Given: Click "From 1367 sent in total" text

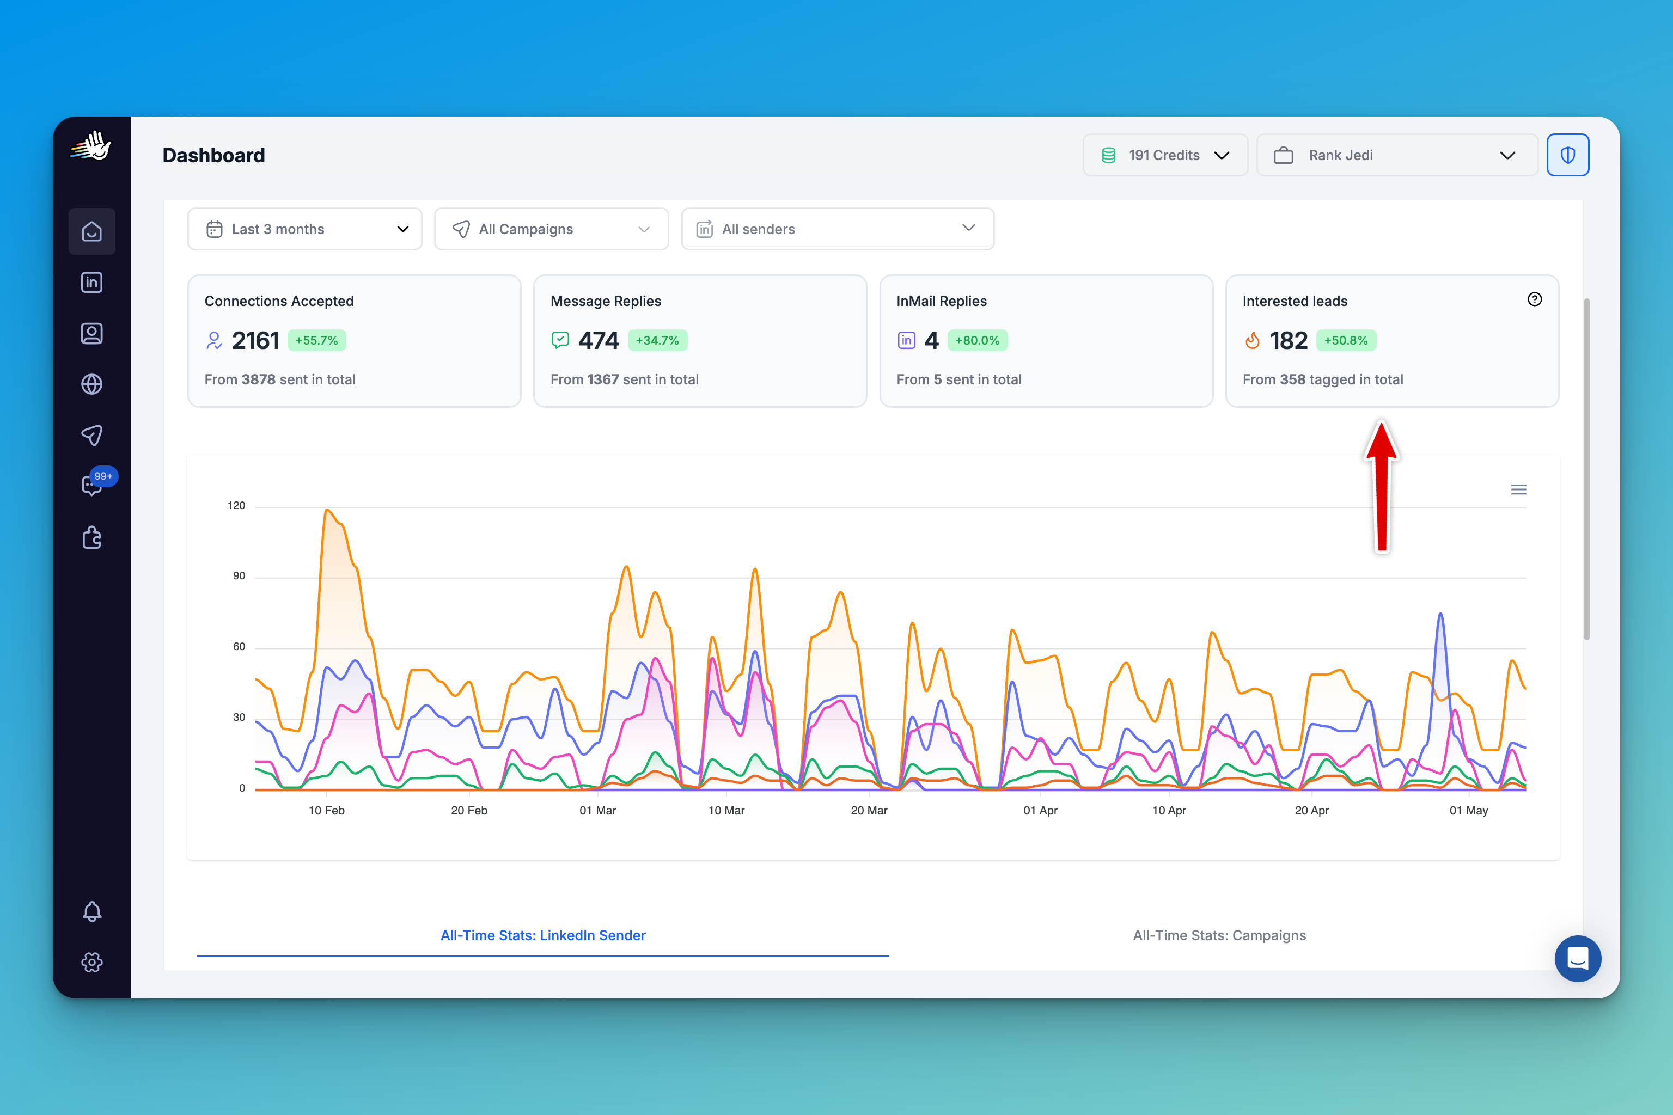Looking at the screenshot, I should [625, 379].
